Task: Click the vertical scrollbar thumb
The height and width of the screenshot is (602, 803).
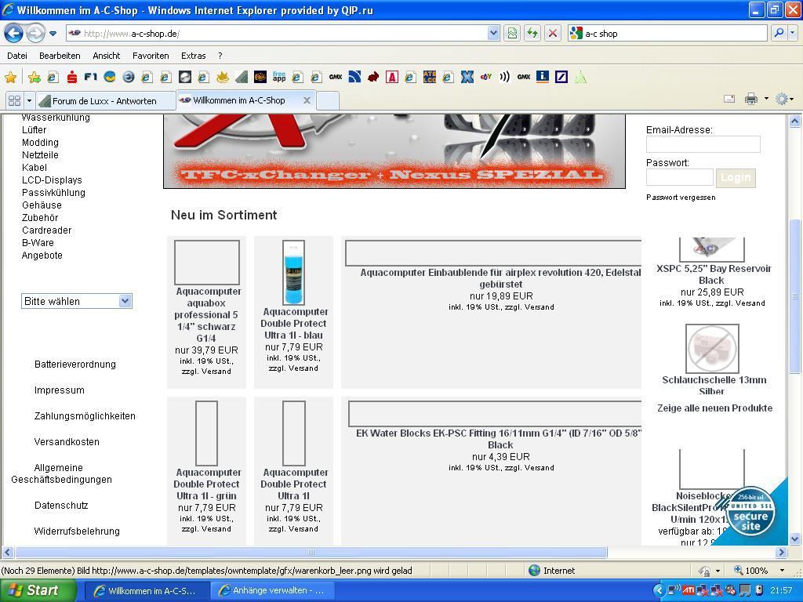Action: point(794,296)
